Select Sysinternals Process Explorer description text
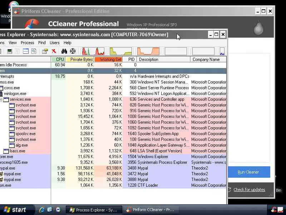 tap(162, 163)
